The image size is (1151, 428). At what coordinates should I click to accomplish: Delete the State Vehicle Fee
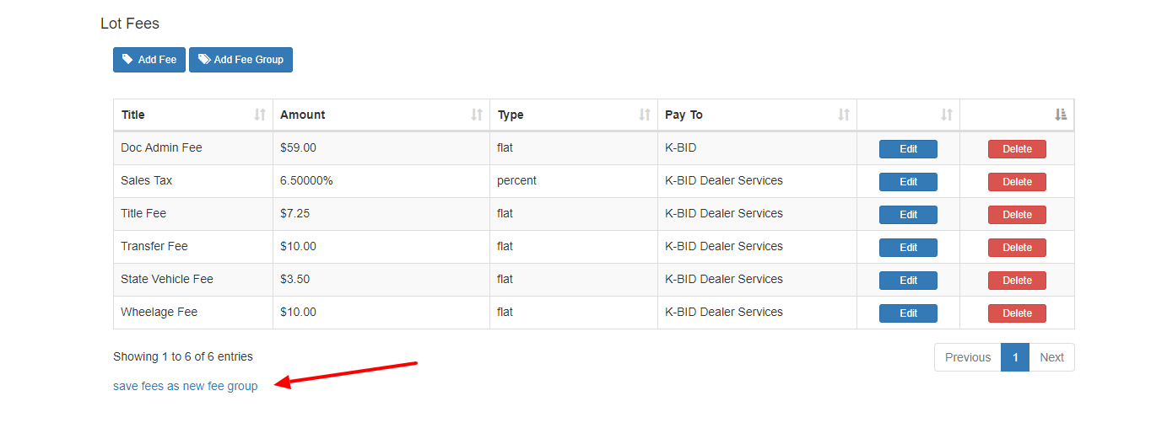click(1017, 281)
